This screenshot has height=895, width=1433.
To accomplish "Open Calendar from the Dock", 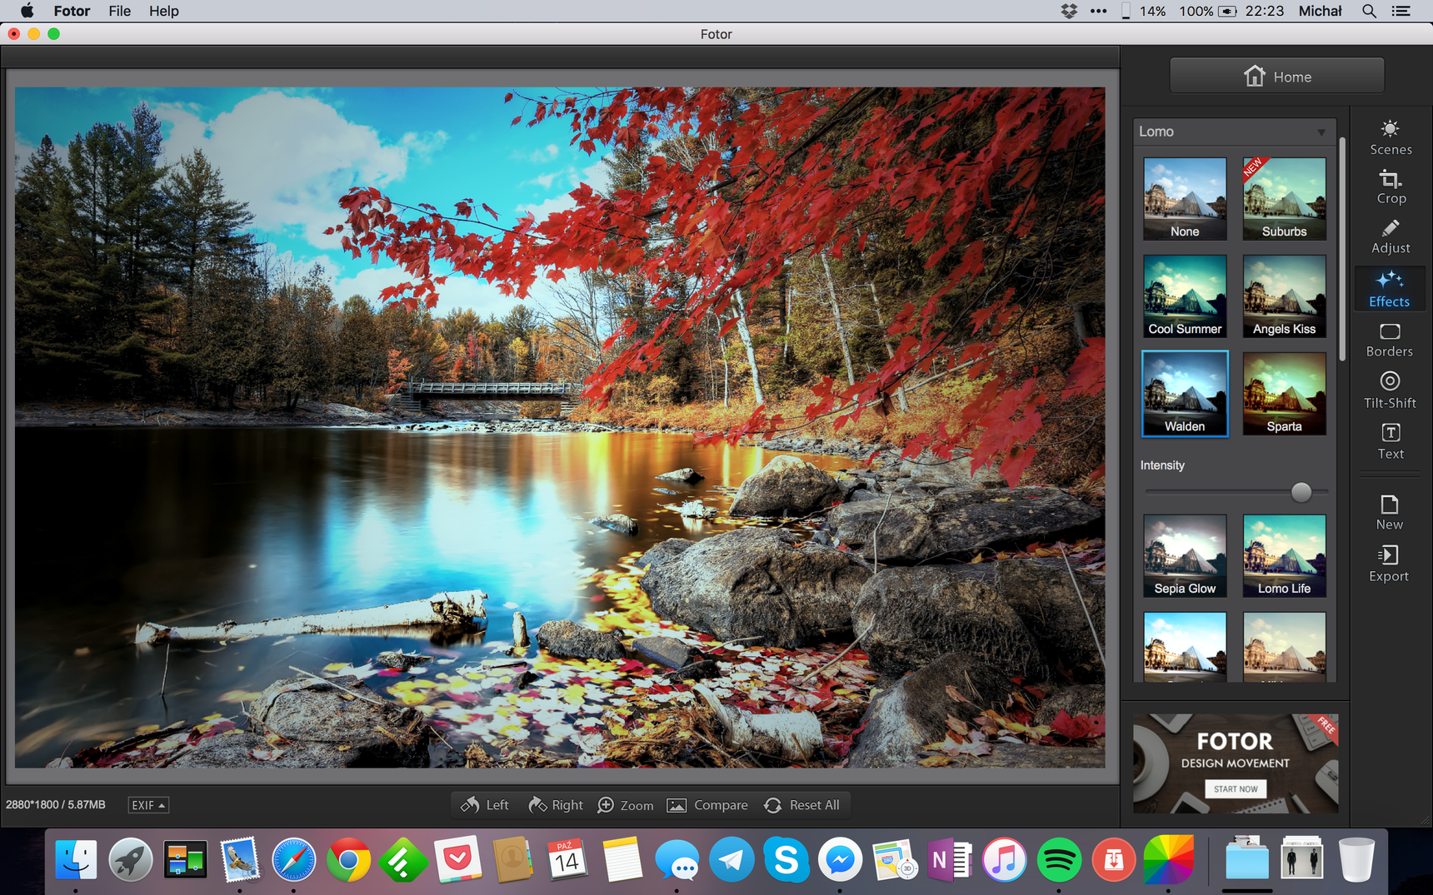I will [x=567, y=860].
